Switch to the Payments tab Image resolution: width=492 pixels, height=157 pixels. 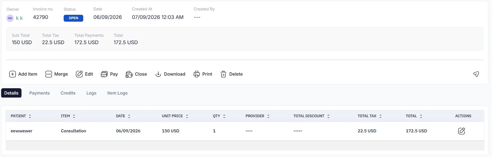pos(39,93)
